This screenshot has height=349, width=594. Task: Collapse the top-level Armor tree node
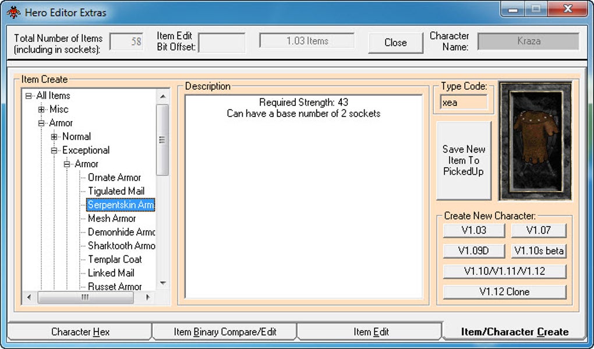[x=41, y=123]
